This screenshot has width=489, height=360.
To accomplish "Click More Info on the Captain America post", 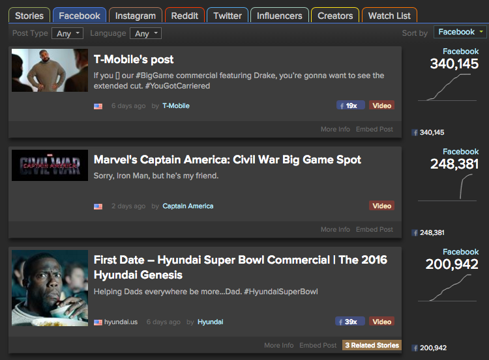I will point(335,230).
